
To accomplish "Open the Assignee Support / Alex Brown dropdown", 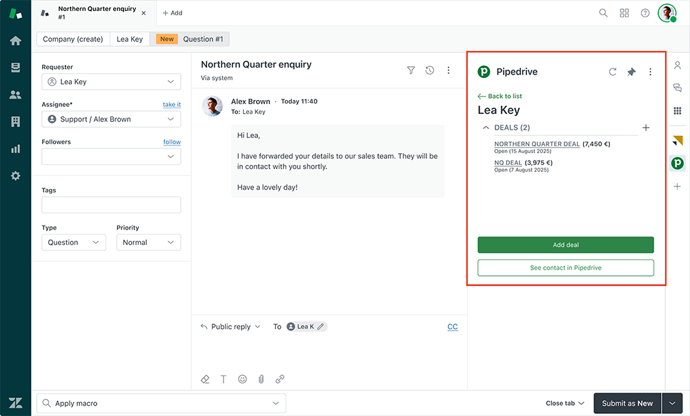I will click(111, 119).
